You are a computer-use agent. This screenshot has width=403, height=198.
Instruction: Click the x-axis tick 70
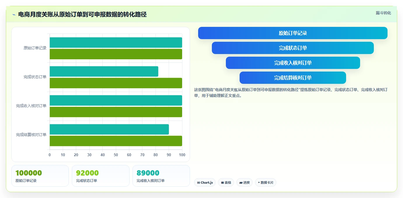tap(142, 155)
